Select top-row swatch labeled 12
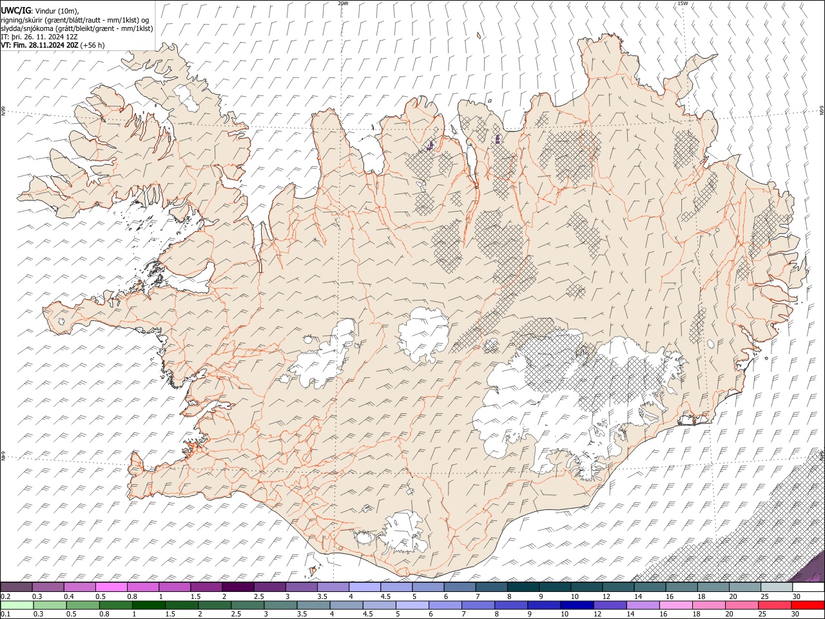Image resolution: width=825 pixels, height=619 pixels. click(x=617, y=587)
